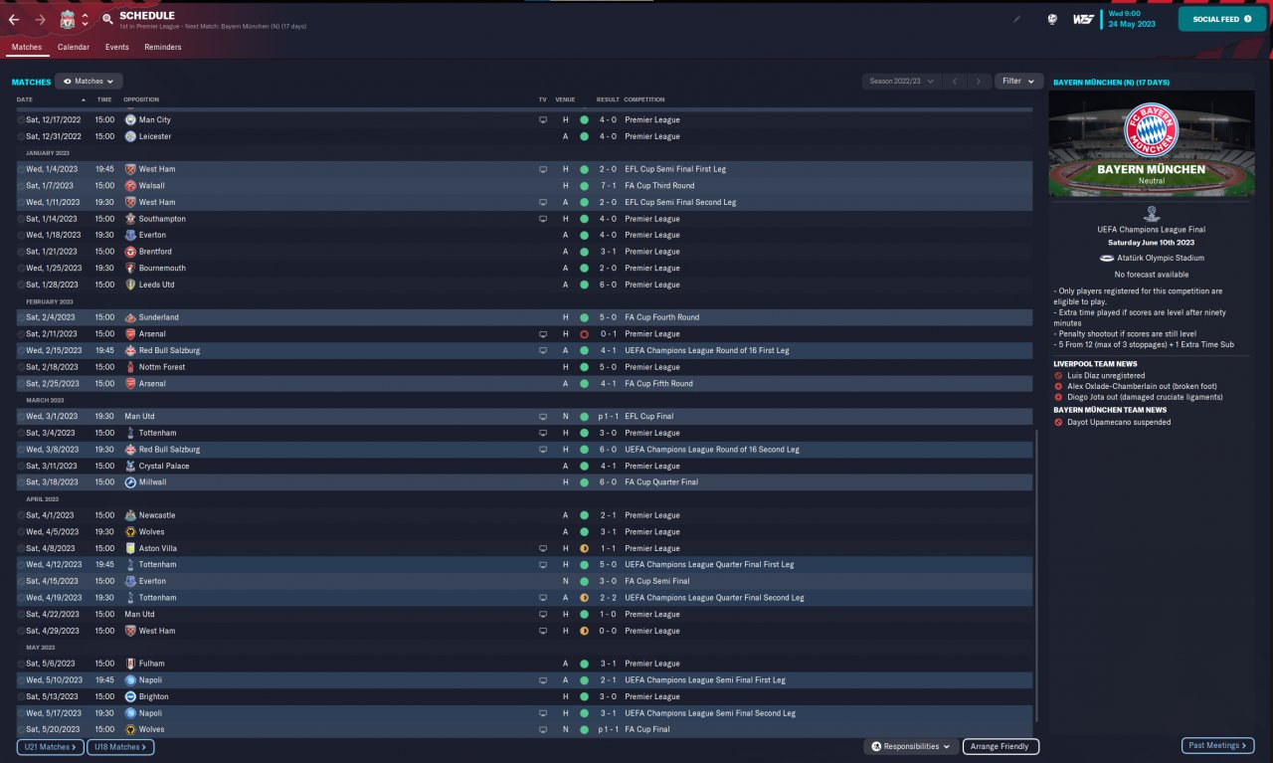
Task: Tick the row selector for Sat, 2/4/2023 Sunderland
Action: (21, 317)
